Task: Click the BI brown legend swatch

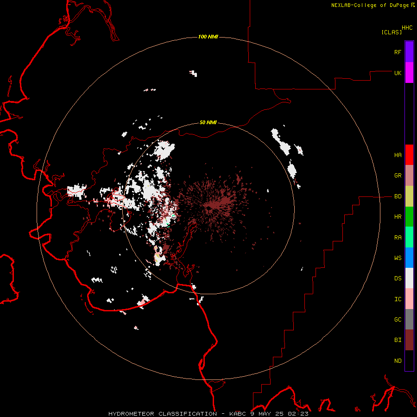Action: (x=409, y=340)
